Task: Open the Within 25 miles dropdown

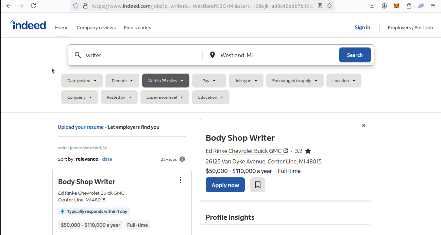Action: coord(166,81)
